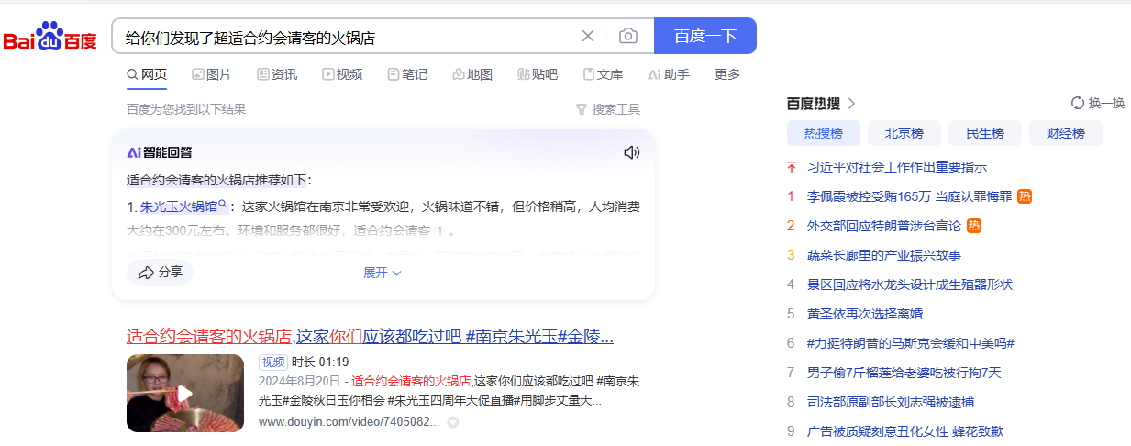Play AI answer audio with the speaker icon

click(631, 152)
